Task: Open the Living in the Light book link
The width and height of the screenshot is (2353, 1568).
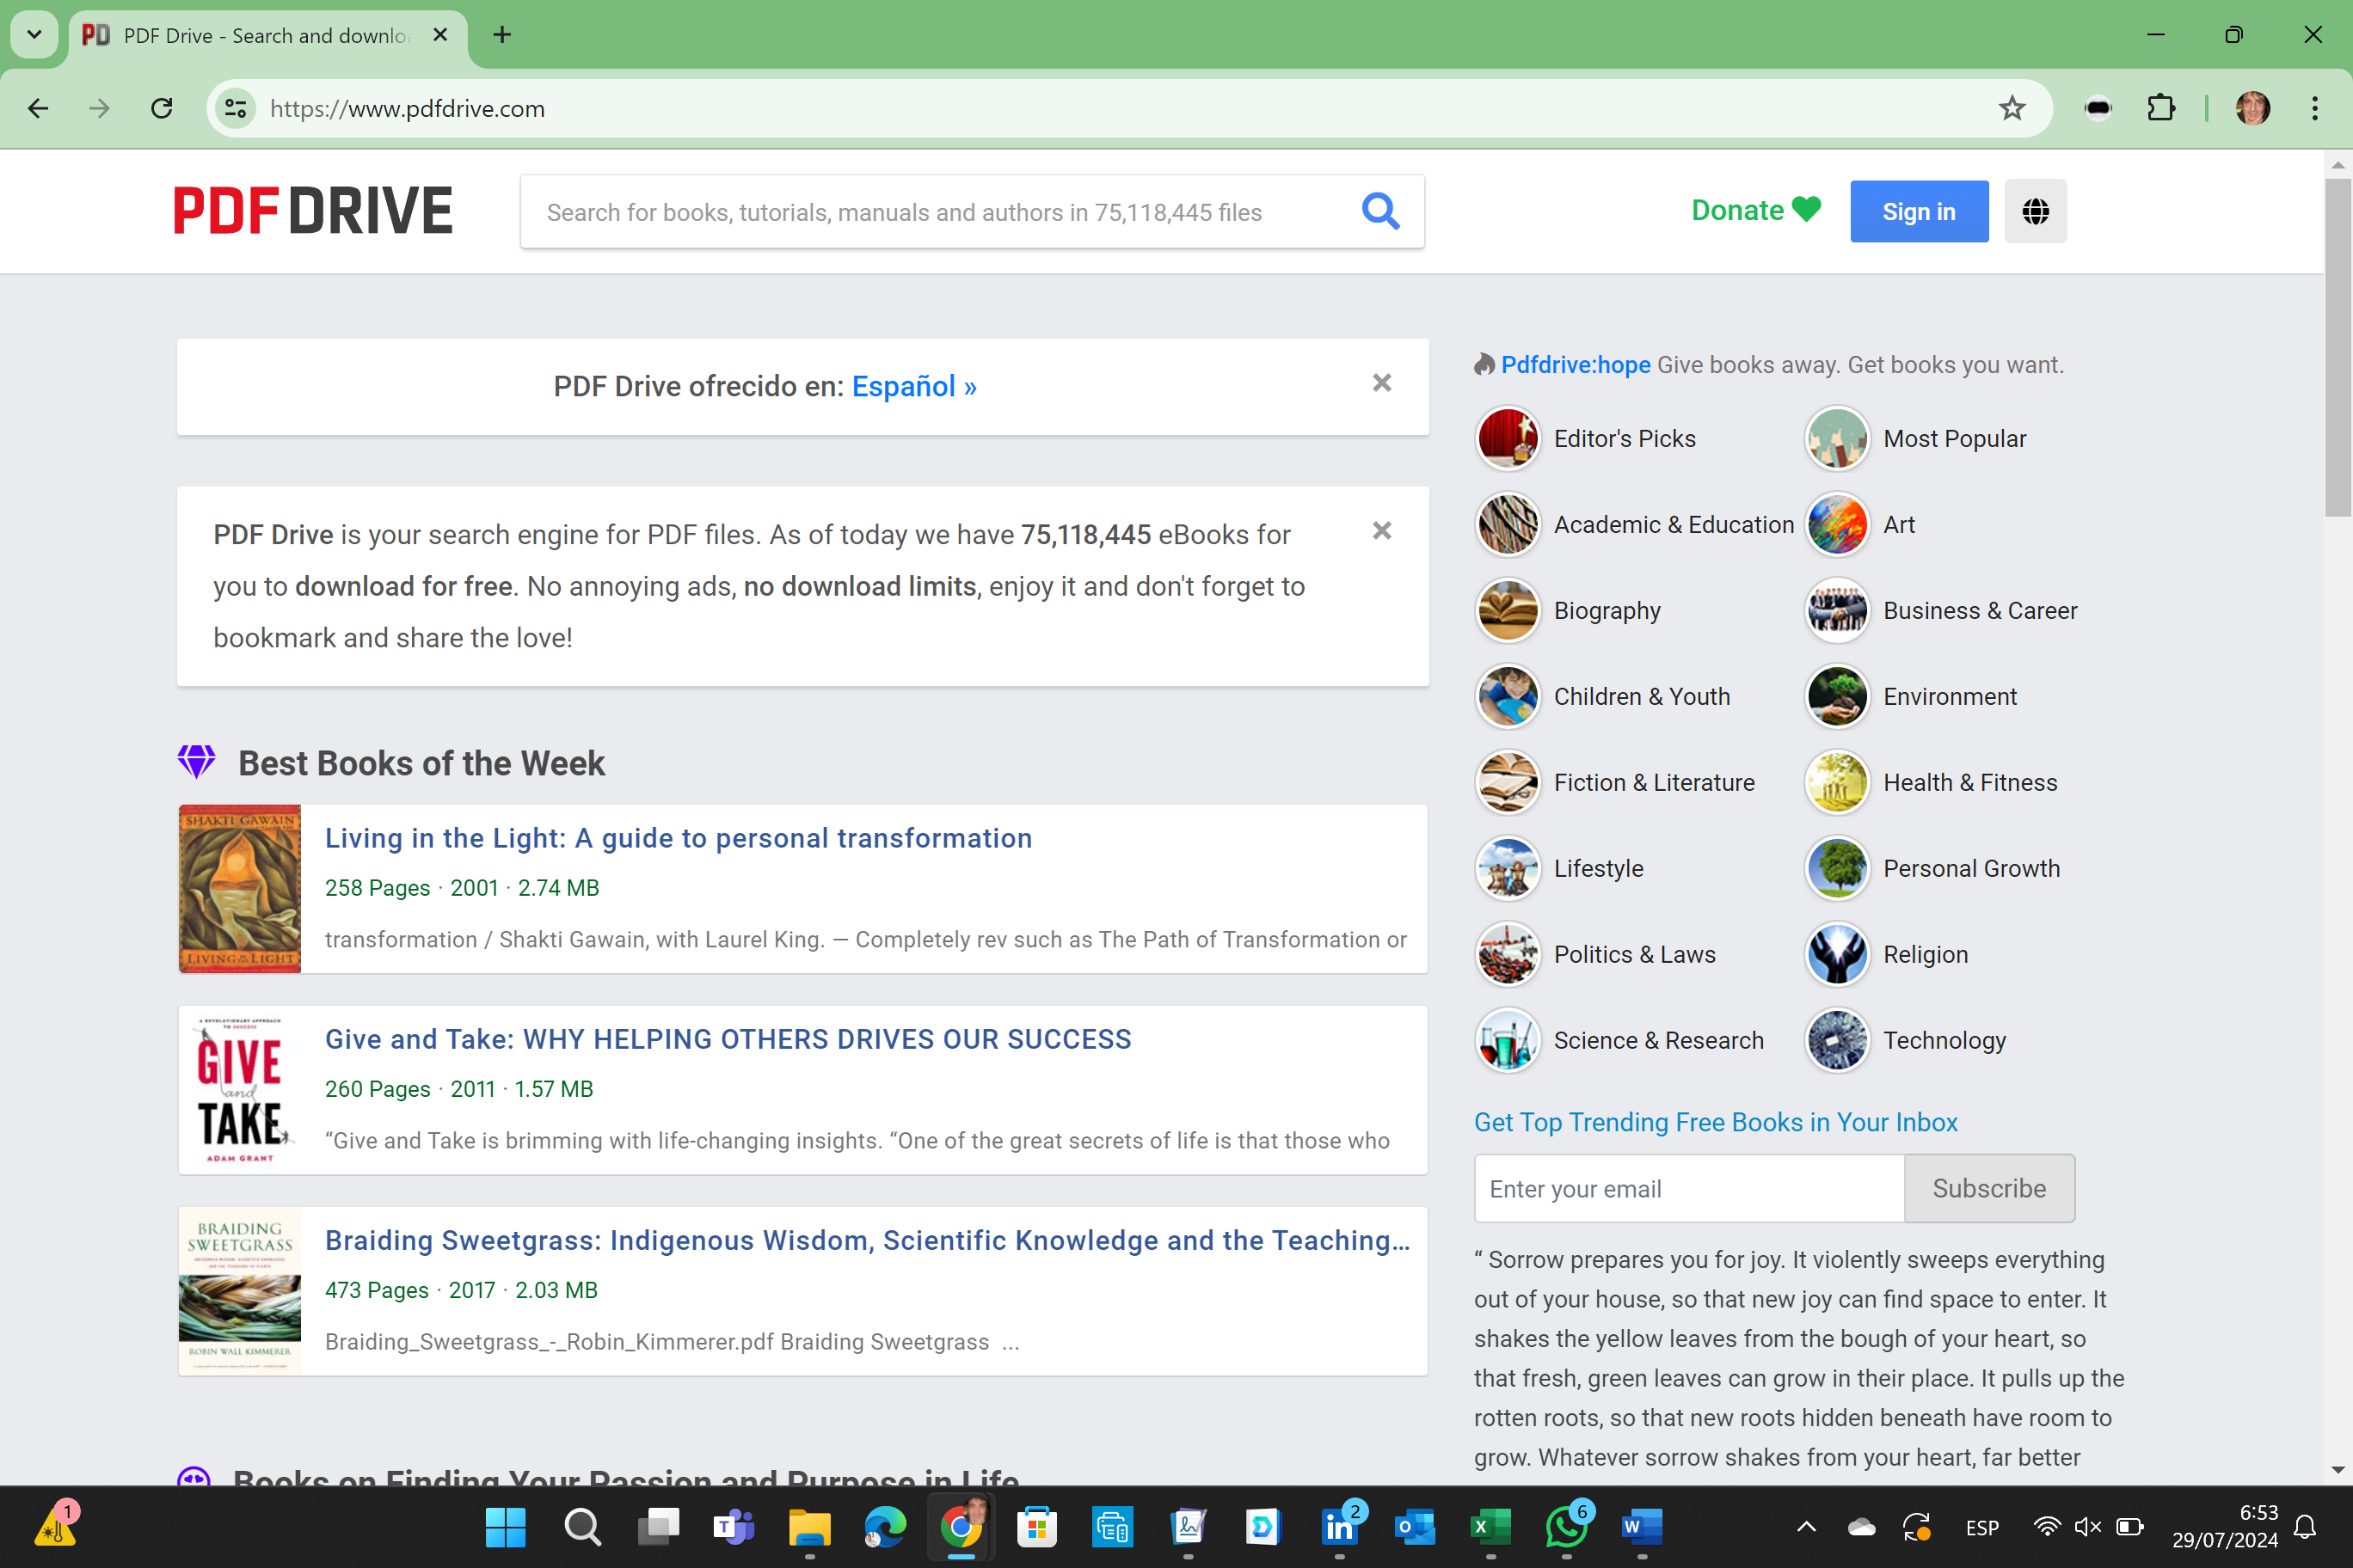Action: (678, 838)
